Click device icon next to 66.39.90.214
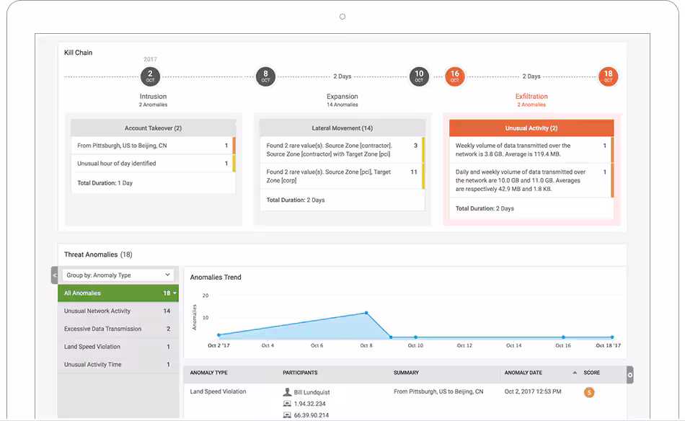 click(x=288, y=415)
